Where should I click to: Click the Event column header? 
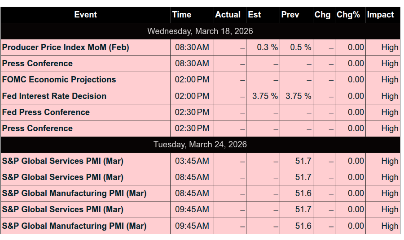(x=85, y=15)
